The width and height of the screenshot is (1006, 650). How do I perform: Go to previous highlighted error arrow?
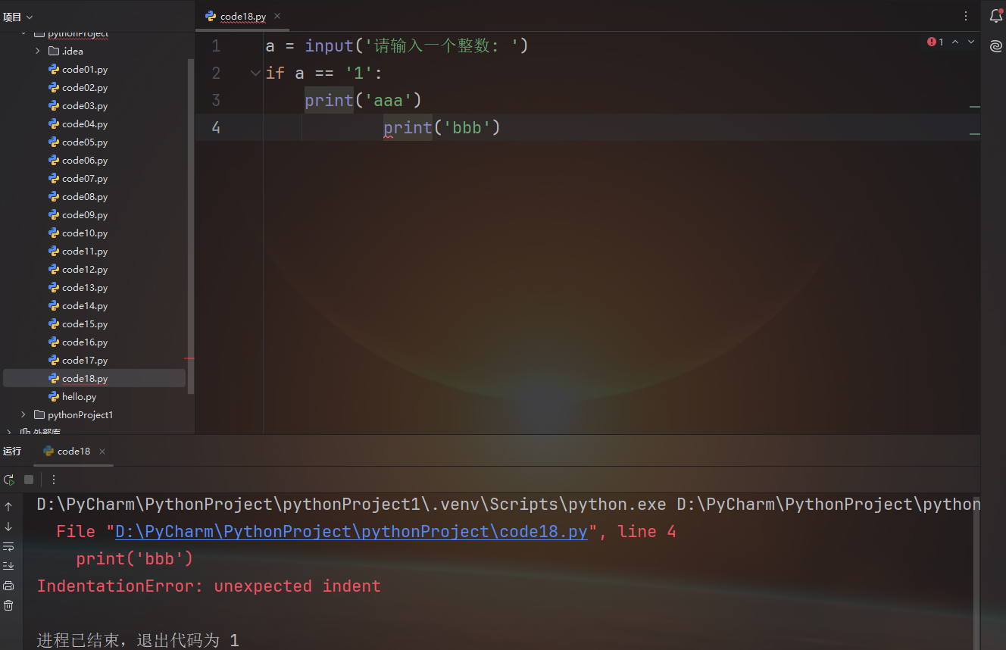tap(955, 42)
